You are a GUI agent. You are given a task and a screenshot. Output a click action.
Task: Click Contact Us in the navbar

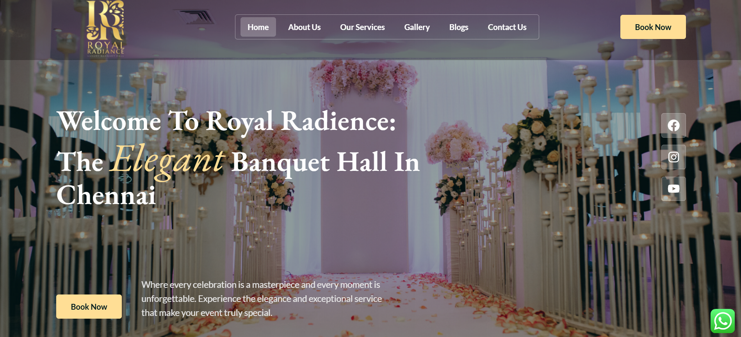[x=507, y=27]
